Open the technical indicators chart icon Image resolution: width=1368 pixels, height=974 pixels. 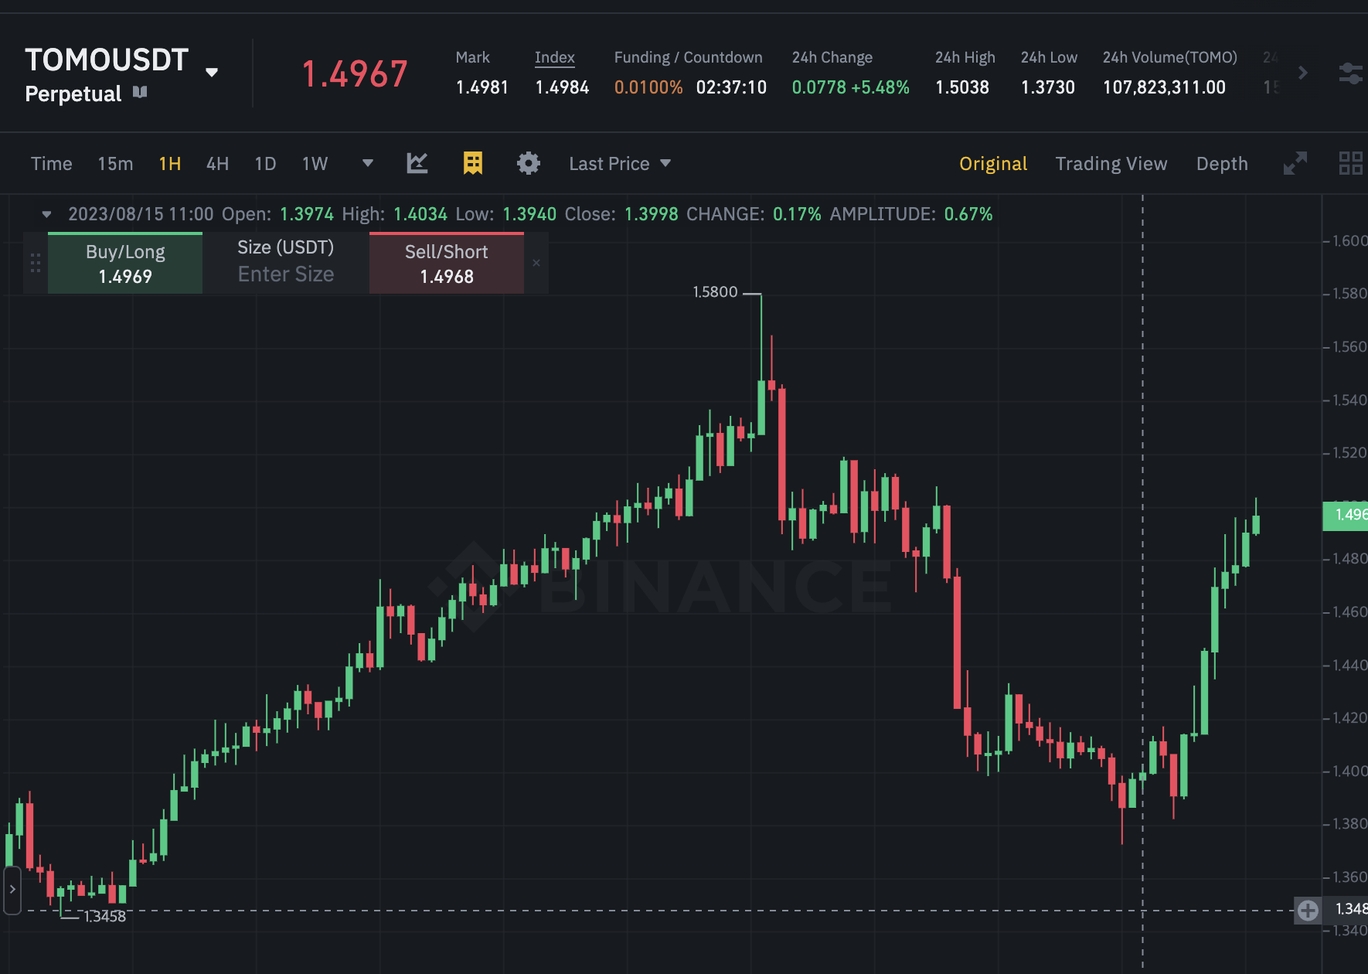(x=417, y=163)
